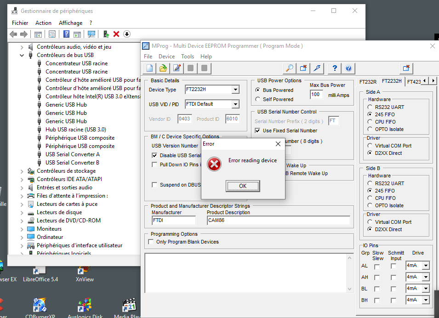
Task: Click the magnifying glass scan icon
Action: tap(290, 68)
